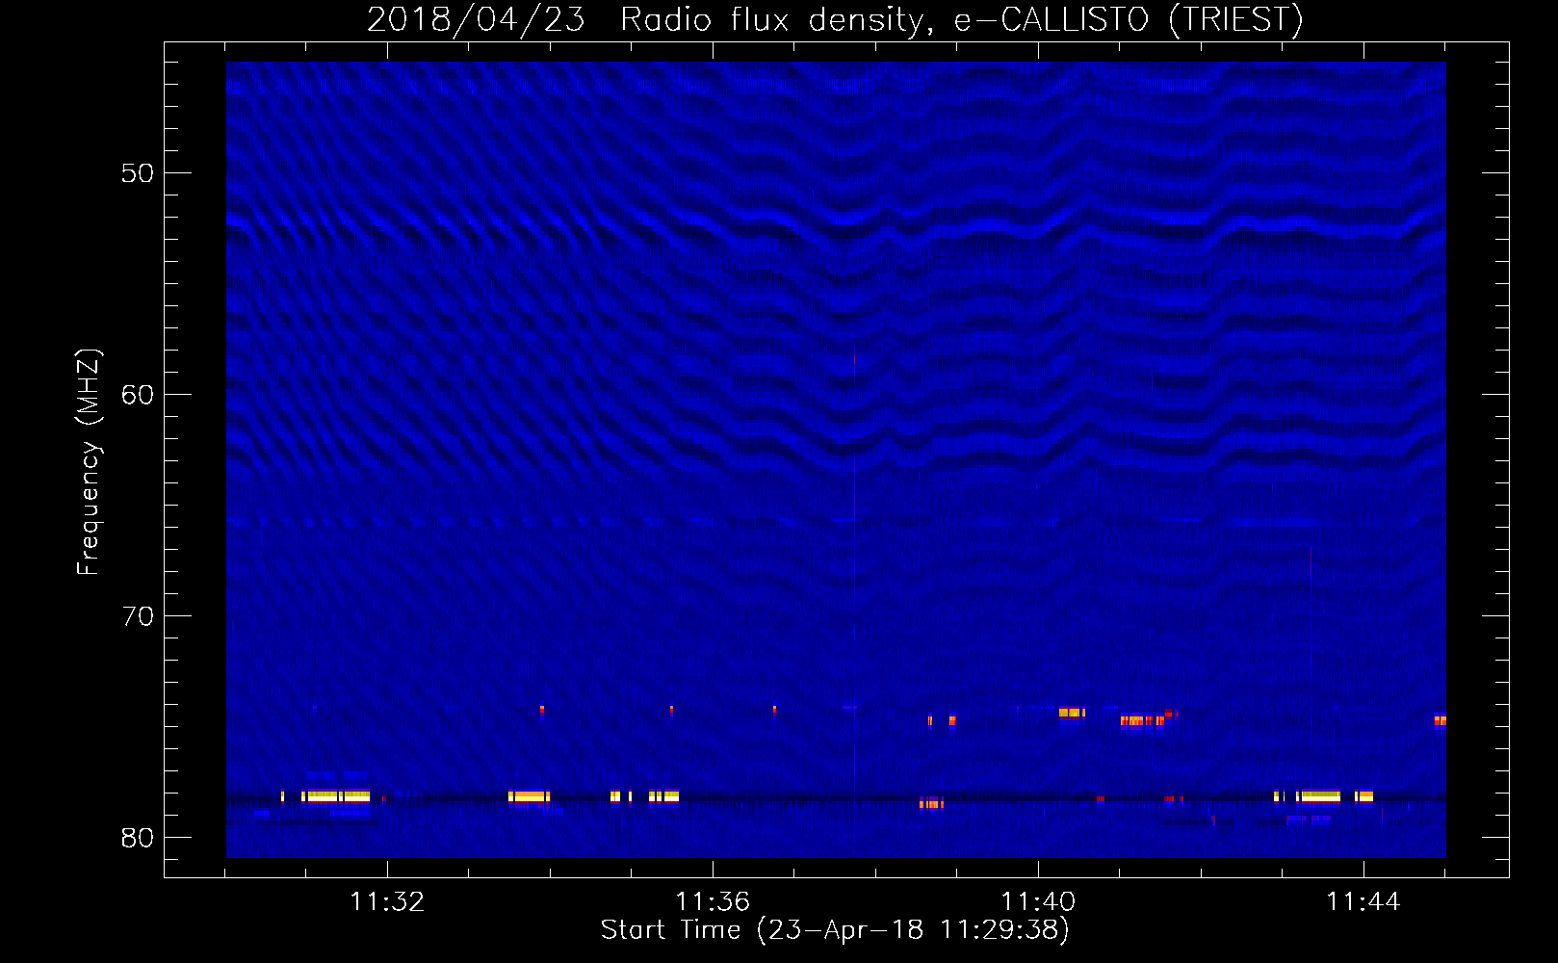The height and width of the screenshot is (963, 1558).
Task: Select the y-axis label "Frequency (MHZ)"
Action: tap(89, 462)
